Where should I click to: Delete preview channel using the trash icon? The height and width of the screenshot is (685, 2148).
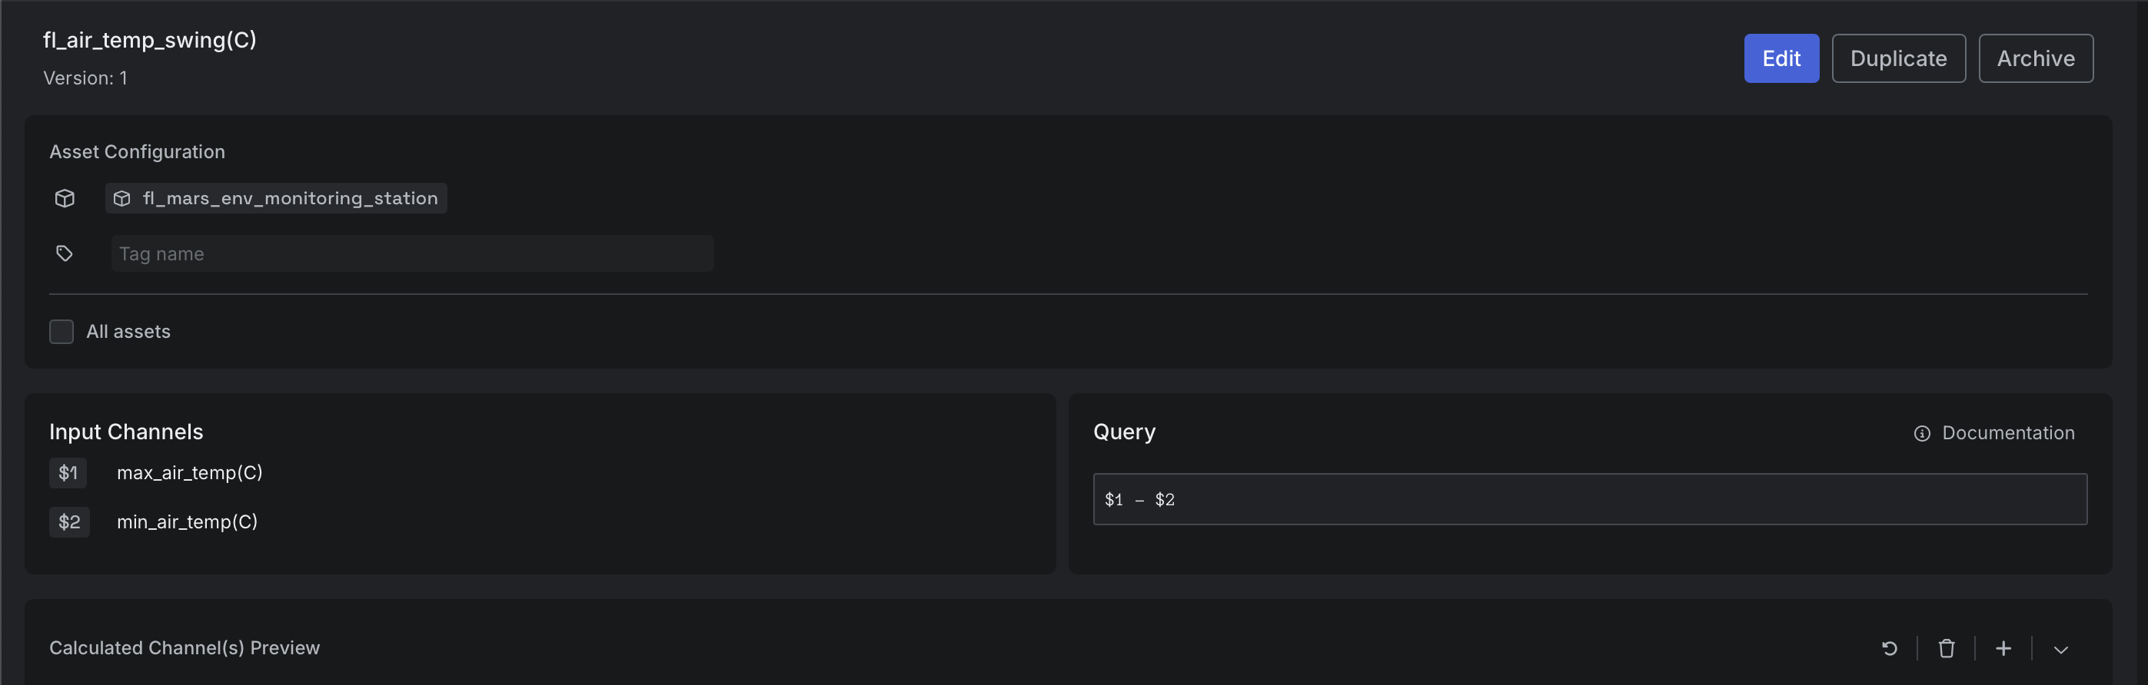[x=1947, y=647]
